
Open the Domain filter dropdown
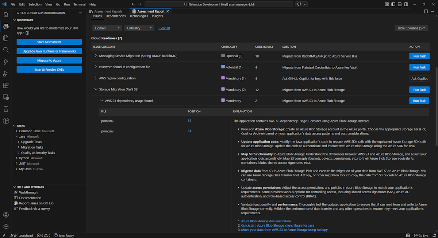click(x=107, y=28)
